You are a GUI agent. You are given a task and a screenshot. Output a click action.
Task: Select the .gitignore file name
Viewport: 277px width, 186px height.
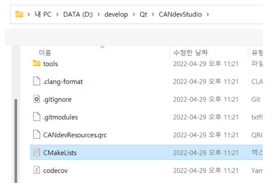click(57, 99)
